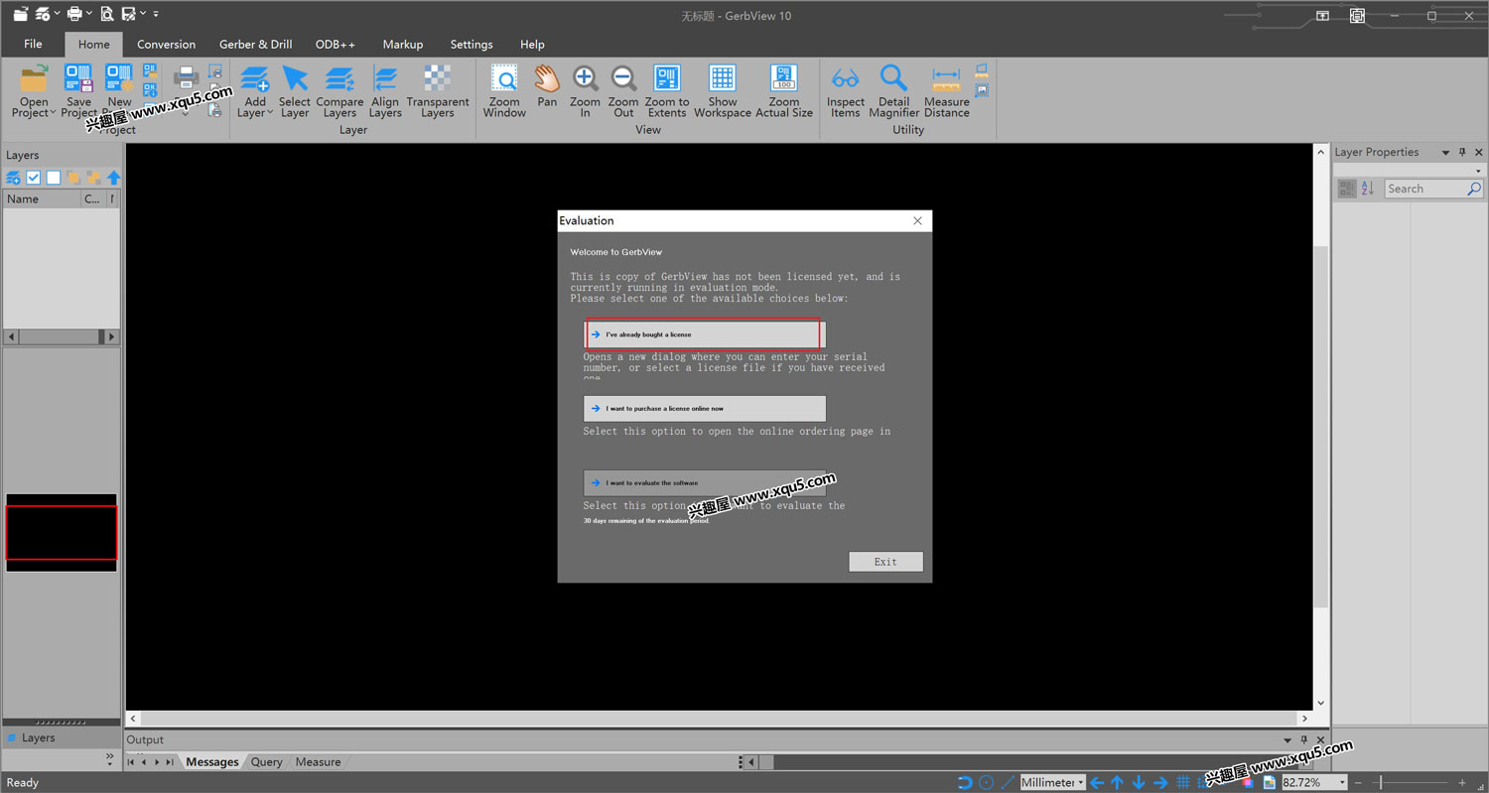Image resolution: width=1489 pixels, height=793 pixels.
Task: Switch to the Conversion ribbon tab
Action: [x=166, y=44]
